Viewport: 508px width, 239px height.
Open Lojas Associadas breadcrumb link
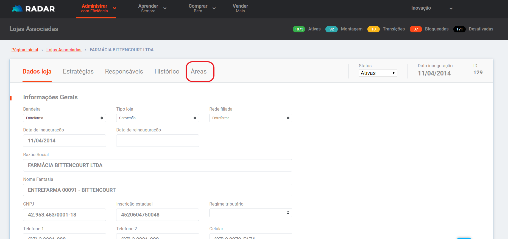(x=64, y=50)
